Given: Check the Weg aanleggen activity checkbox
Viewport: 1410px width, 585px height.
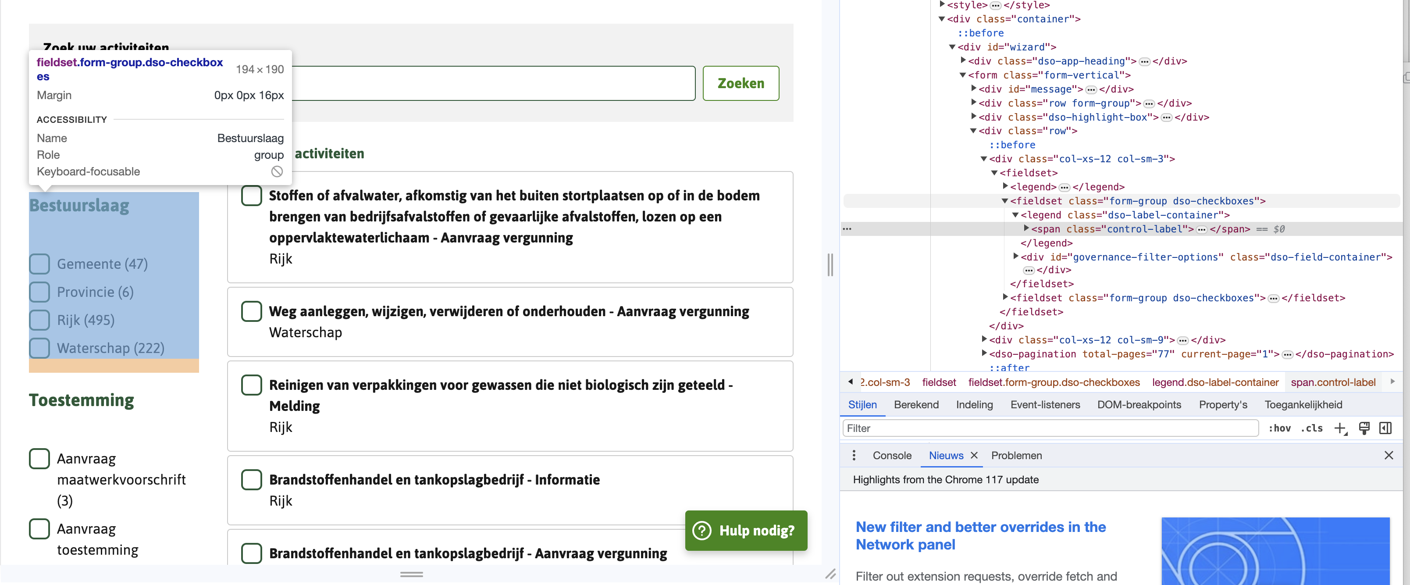Looking at the screenshot, I should coord(251,311).
